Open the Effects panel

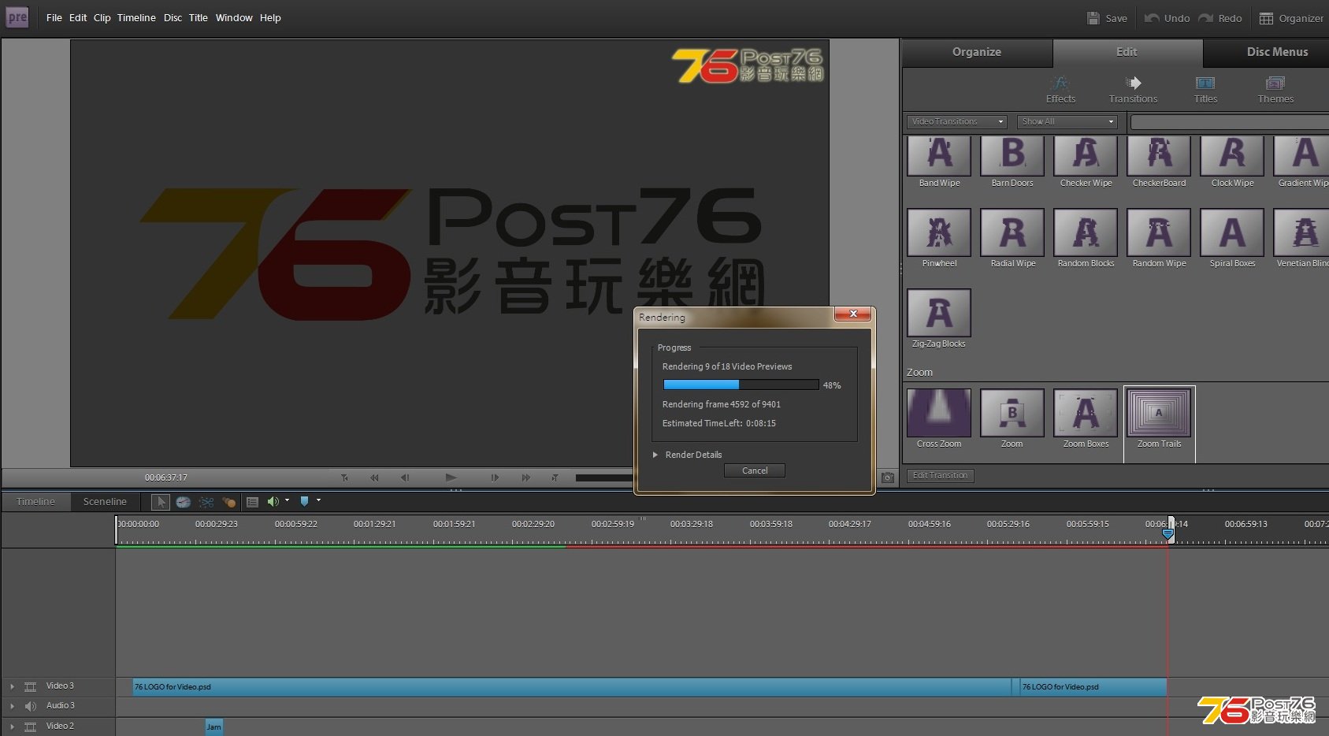coord(1060,90)
